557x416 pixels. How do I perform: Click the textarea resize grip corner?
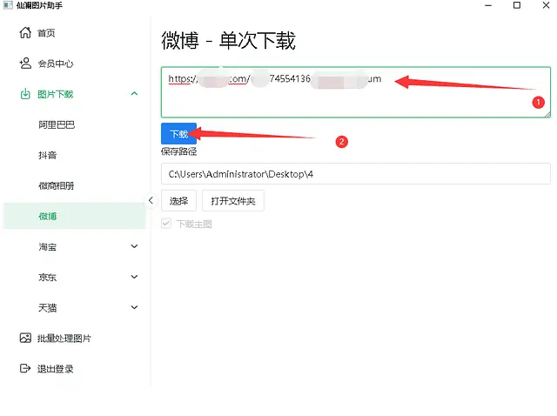547,114
